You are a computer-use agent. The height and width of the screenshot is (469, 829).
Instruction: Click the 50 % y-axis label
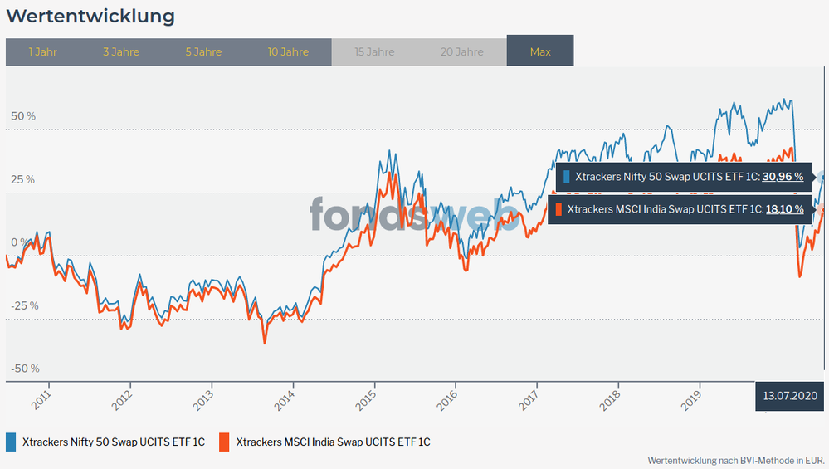[x=23, y=116]
